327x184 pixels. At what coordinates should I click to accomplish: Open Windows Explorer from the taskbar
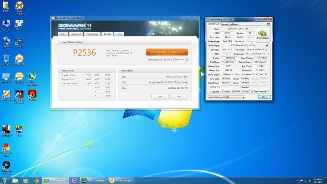[15, 180]
